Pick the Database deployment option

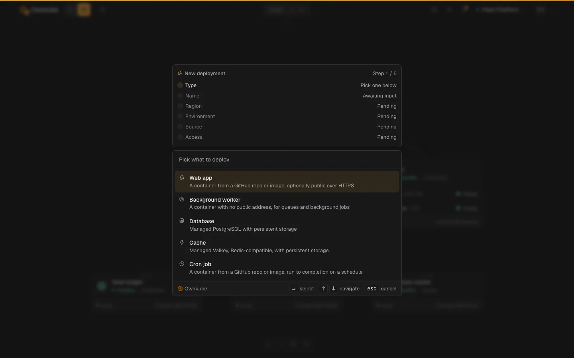287,225
